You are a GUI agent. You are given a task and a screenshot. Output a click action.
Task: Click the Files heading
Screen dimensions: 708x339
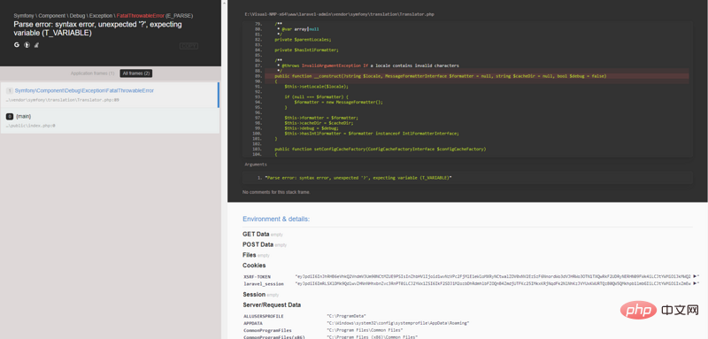[250, 255]
